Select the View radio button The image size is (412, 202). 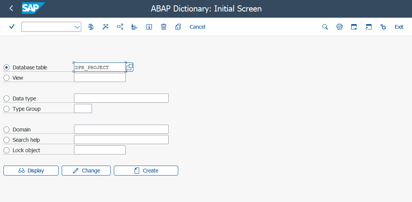7,78
